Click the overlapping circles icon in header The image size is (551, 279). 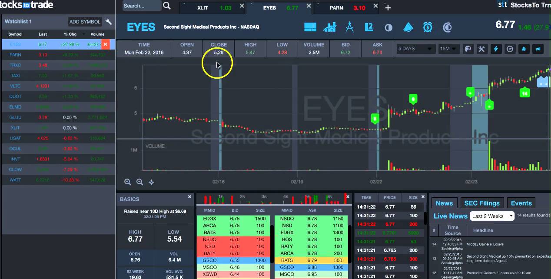pyautogui.click(x=447, y=27)
